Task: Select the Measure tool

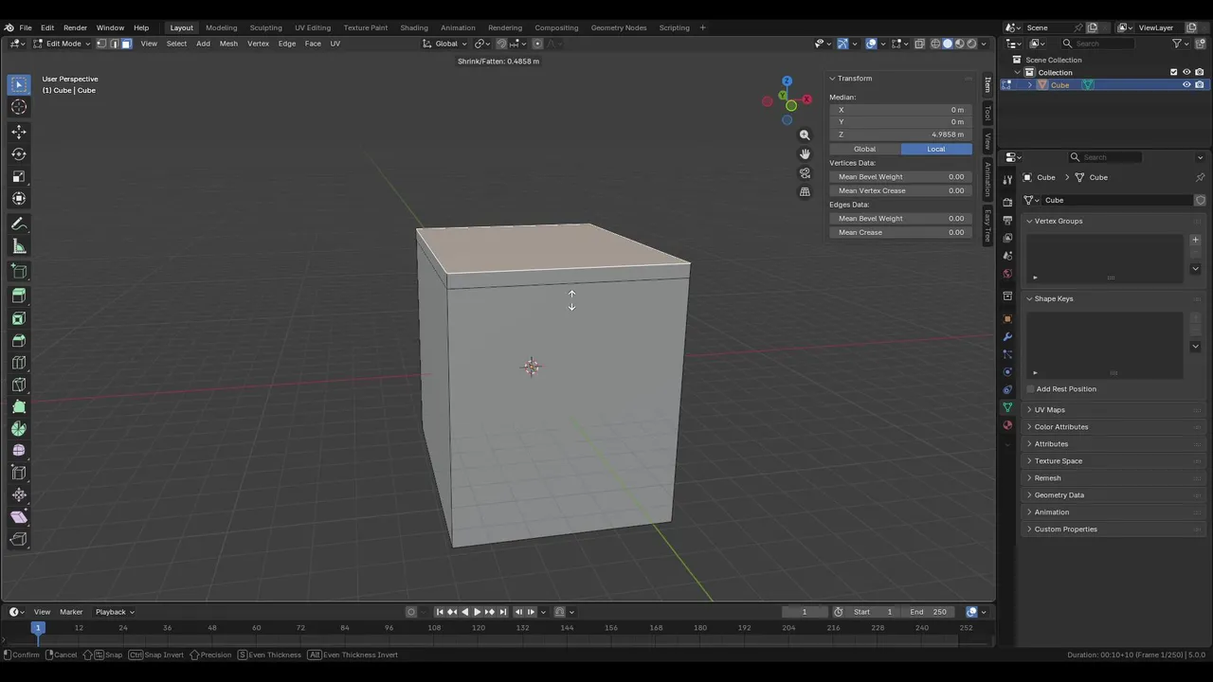Action: tap(19, 246)
